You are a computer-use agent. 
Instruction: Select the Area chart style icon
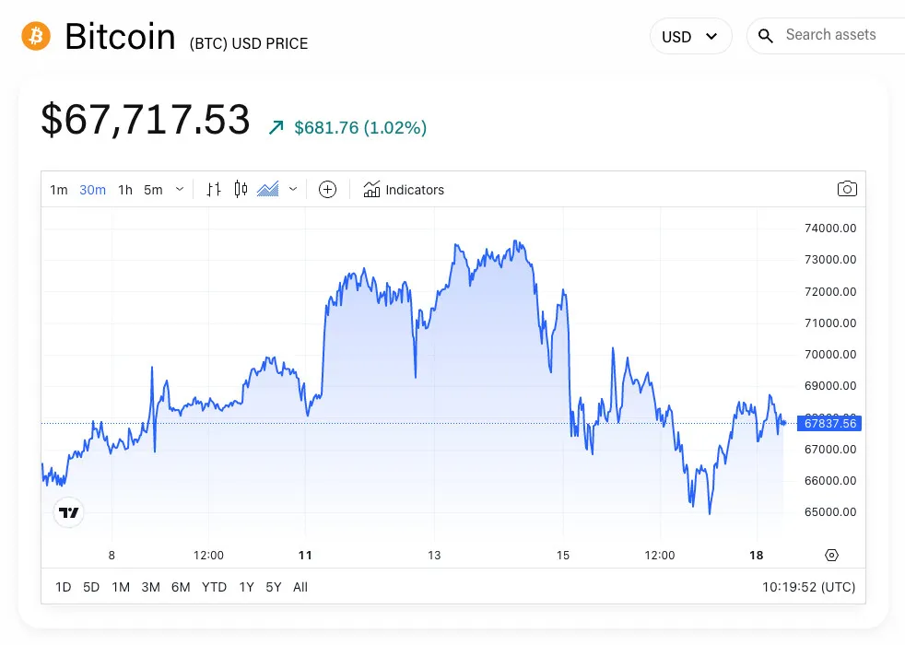click(x=268, y=190)
